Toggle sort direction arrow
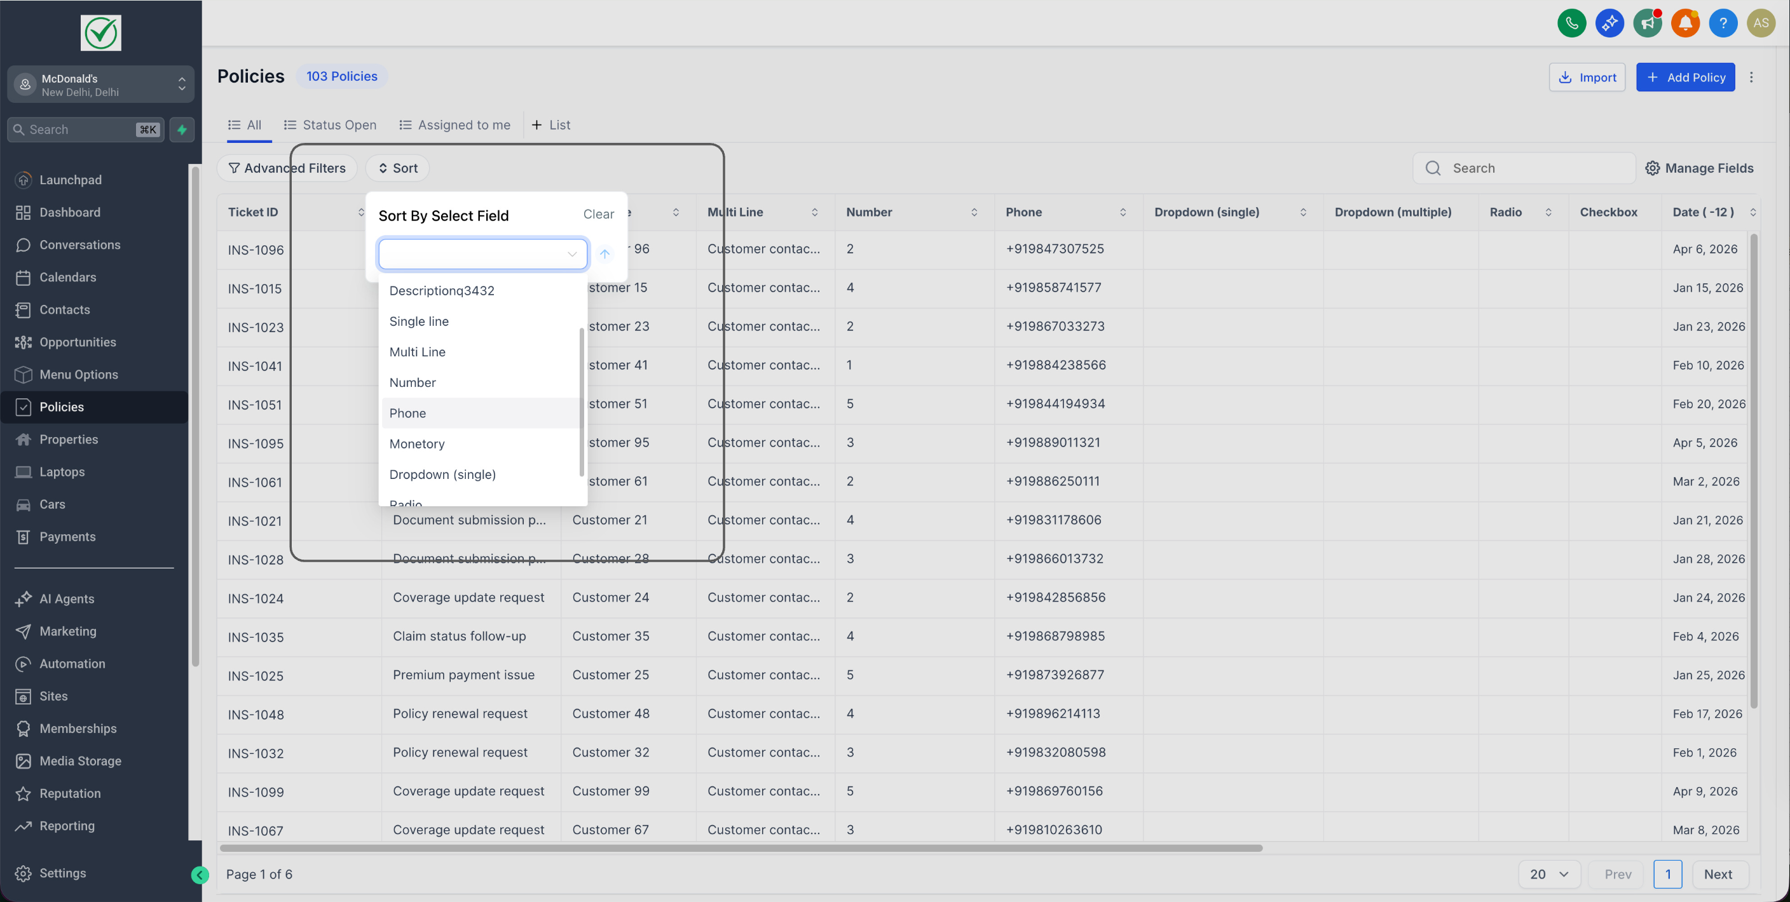Screen dimensions: 1790x902 coord(605,254)
